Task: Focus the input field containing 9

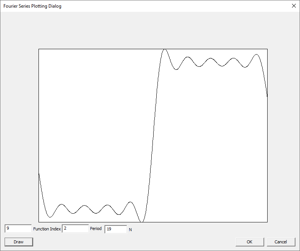Action: tap(18, 228)
